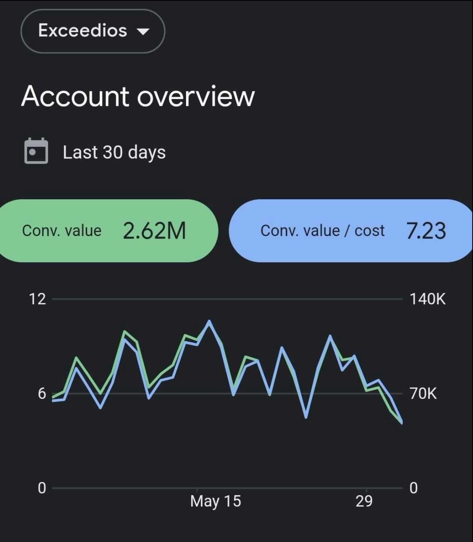Select the blue Conv. value / cost card

351,231
